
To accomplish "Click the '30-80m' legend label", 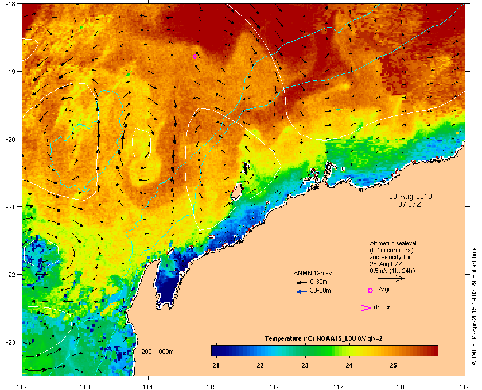I will pos(320,290).
